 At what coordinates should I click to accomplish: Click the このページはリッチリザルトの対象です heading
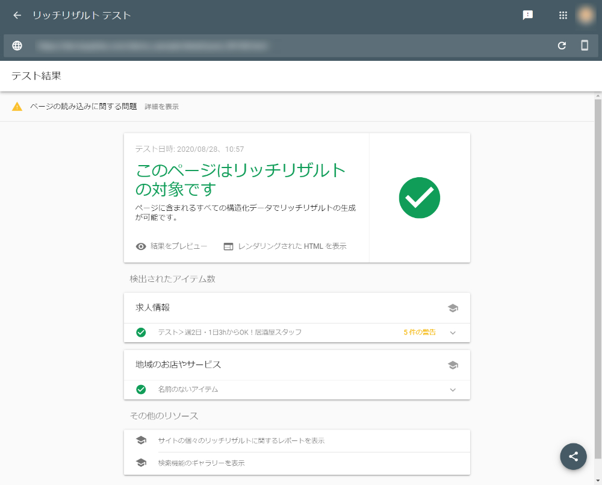(241, 180)
